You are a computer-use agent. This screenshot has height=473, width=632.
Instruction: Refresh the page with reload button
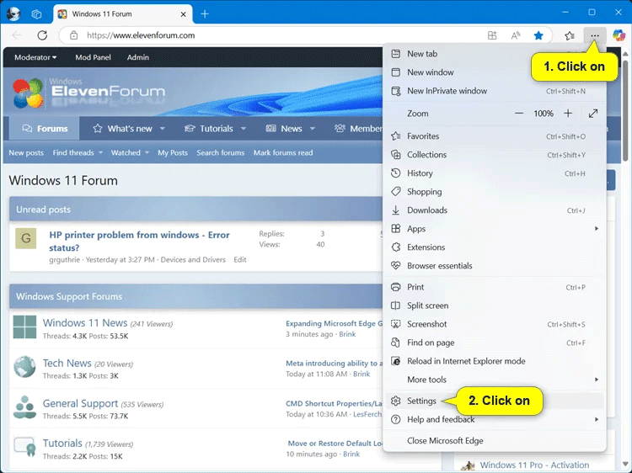tap(42, 35)
